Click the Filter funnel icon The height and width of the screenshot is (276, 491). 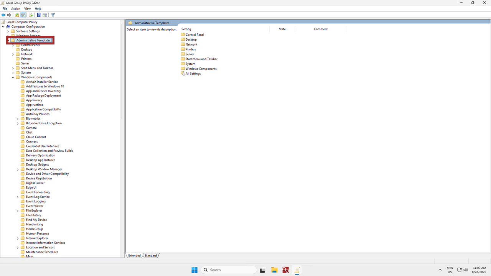point(53,15)
